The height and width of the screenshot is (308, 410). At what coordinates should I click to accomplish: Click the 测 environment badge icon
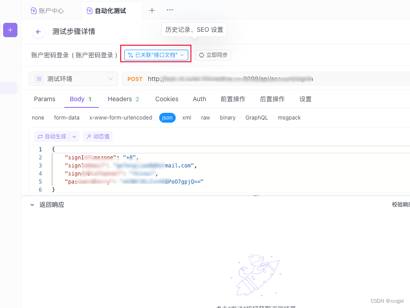39,79
